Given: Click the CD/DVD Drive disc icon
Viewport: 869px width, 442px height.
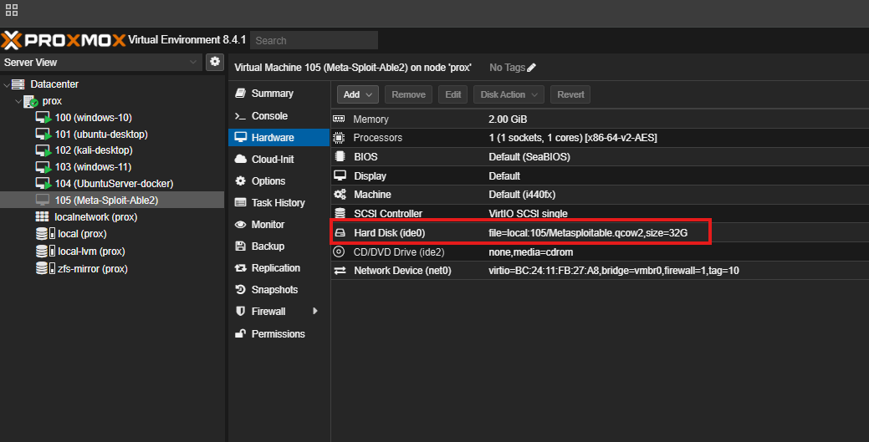Looking at the screenshot, I should click(x=339, y=252).
